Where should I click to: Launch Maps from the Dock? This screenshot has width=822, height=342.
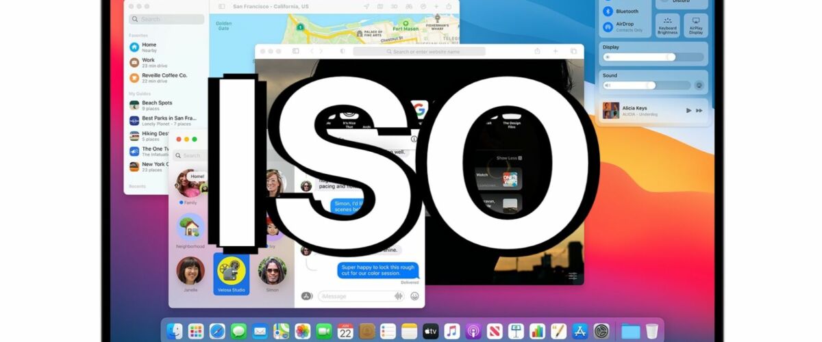point(282,332)
